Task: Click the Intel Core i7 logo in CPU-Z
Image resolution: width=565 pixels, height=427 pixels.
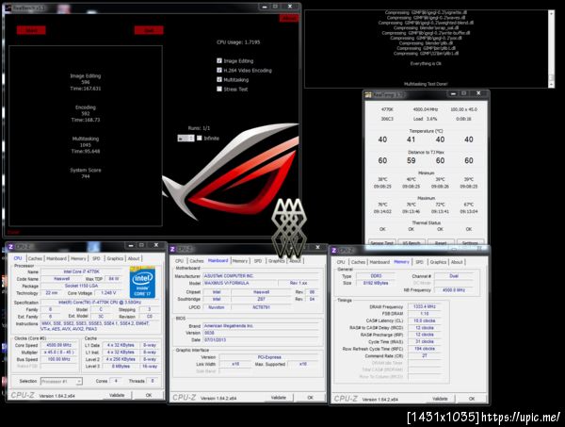Action: (x=142, y=283)
